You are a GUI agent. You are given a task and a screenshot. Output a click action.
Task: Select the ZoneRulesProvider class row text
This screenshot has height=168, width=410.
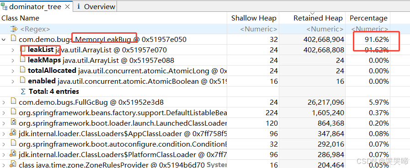pos(122,165)
